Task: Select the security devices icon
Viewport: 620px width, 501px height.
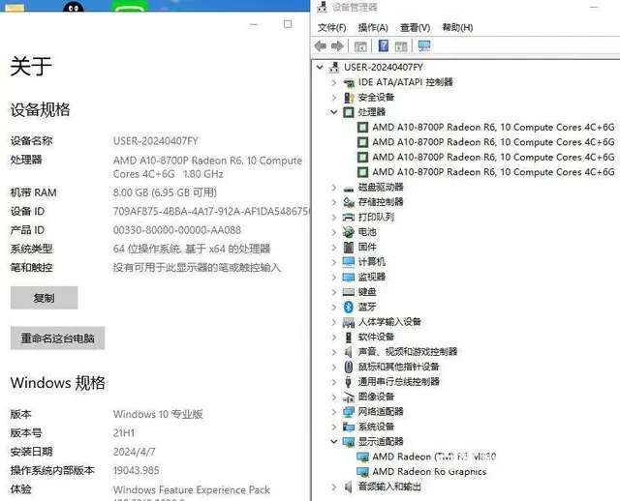Action: [x=349, y=98]
